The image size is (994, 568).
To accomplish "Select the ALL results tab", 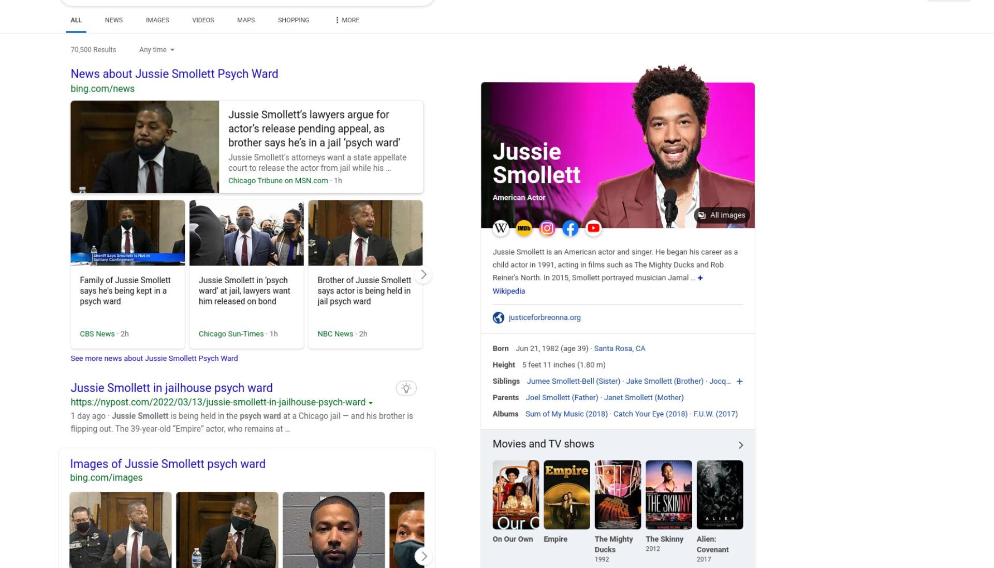I will 76,20.
